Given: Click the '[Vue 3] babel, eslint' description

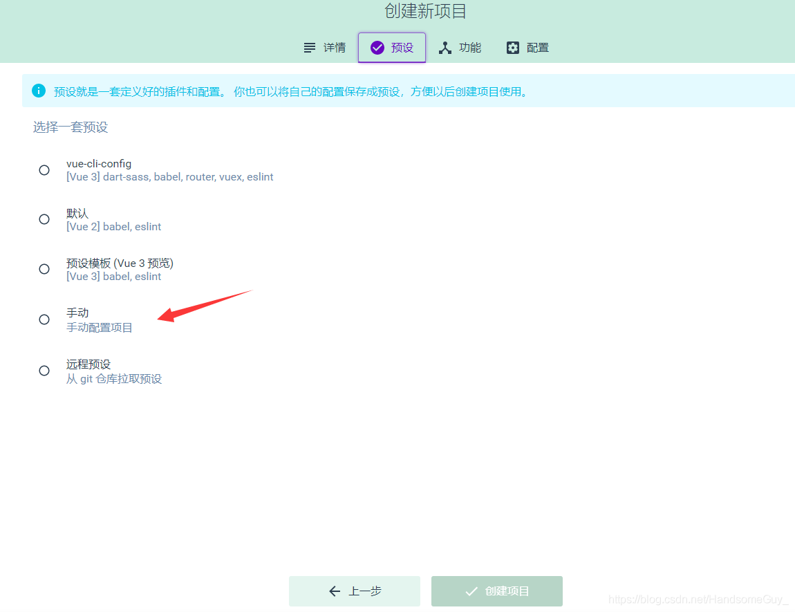Looking at the screenshot, I should (x=113, y=277).
